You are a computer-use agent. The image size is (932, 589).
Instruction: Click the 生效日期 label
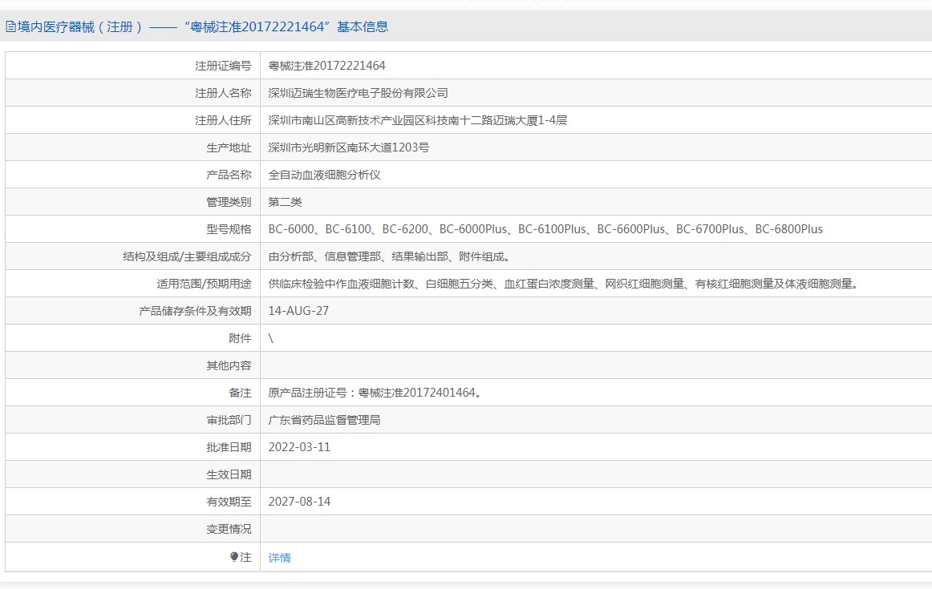229,475
